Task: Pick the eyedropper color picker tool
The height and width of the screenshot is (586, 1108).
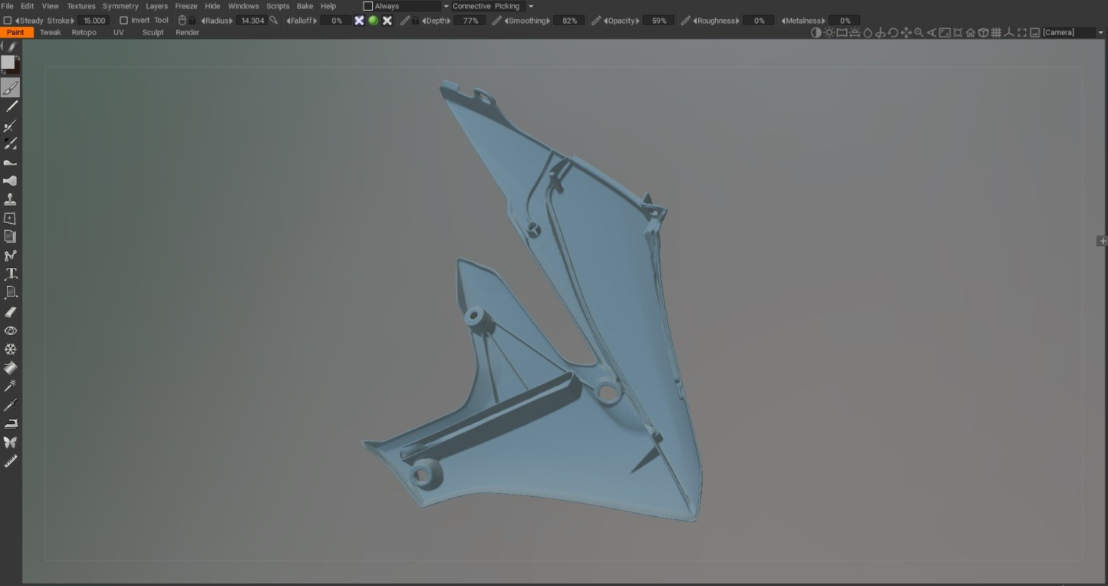Action: pyautogui.click(x=11, y=405)
